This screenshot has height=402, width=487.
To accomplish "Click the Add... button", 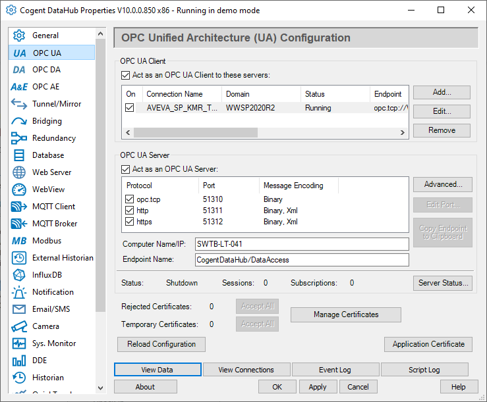I will point(442,92).
